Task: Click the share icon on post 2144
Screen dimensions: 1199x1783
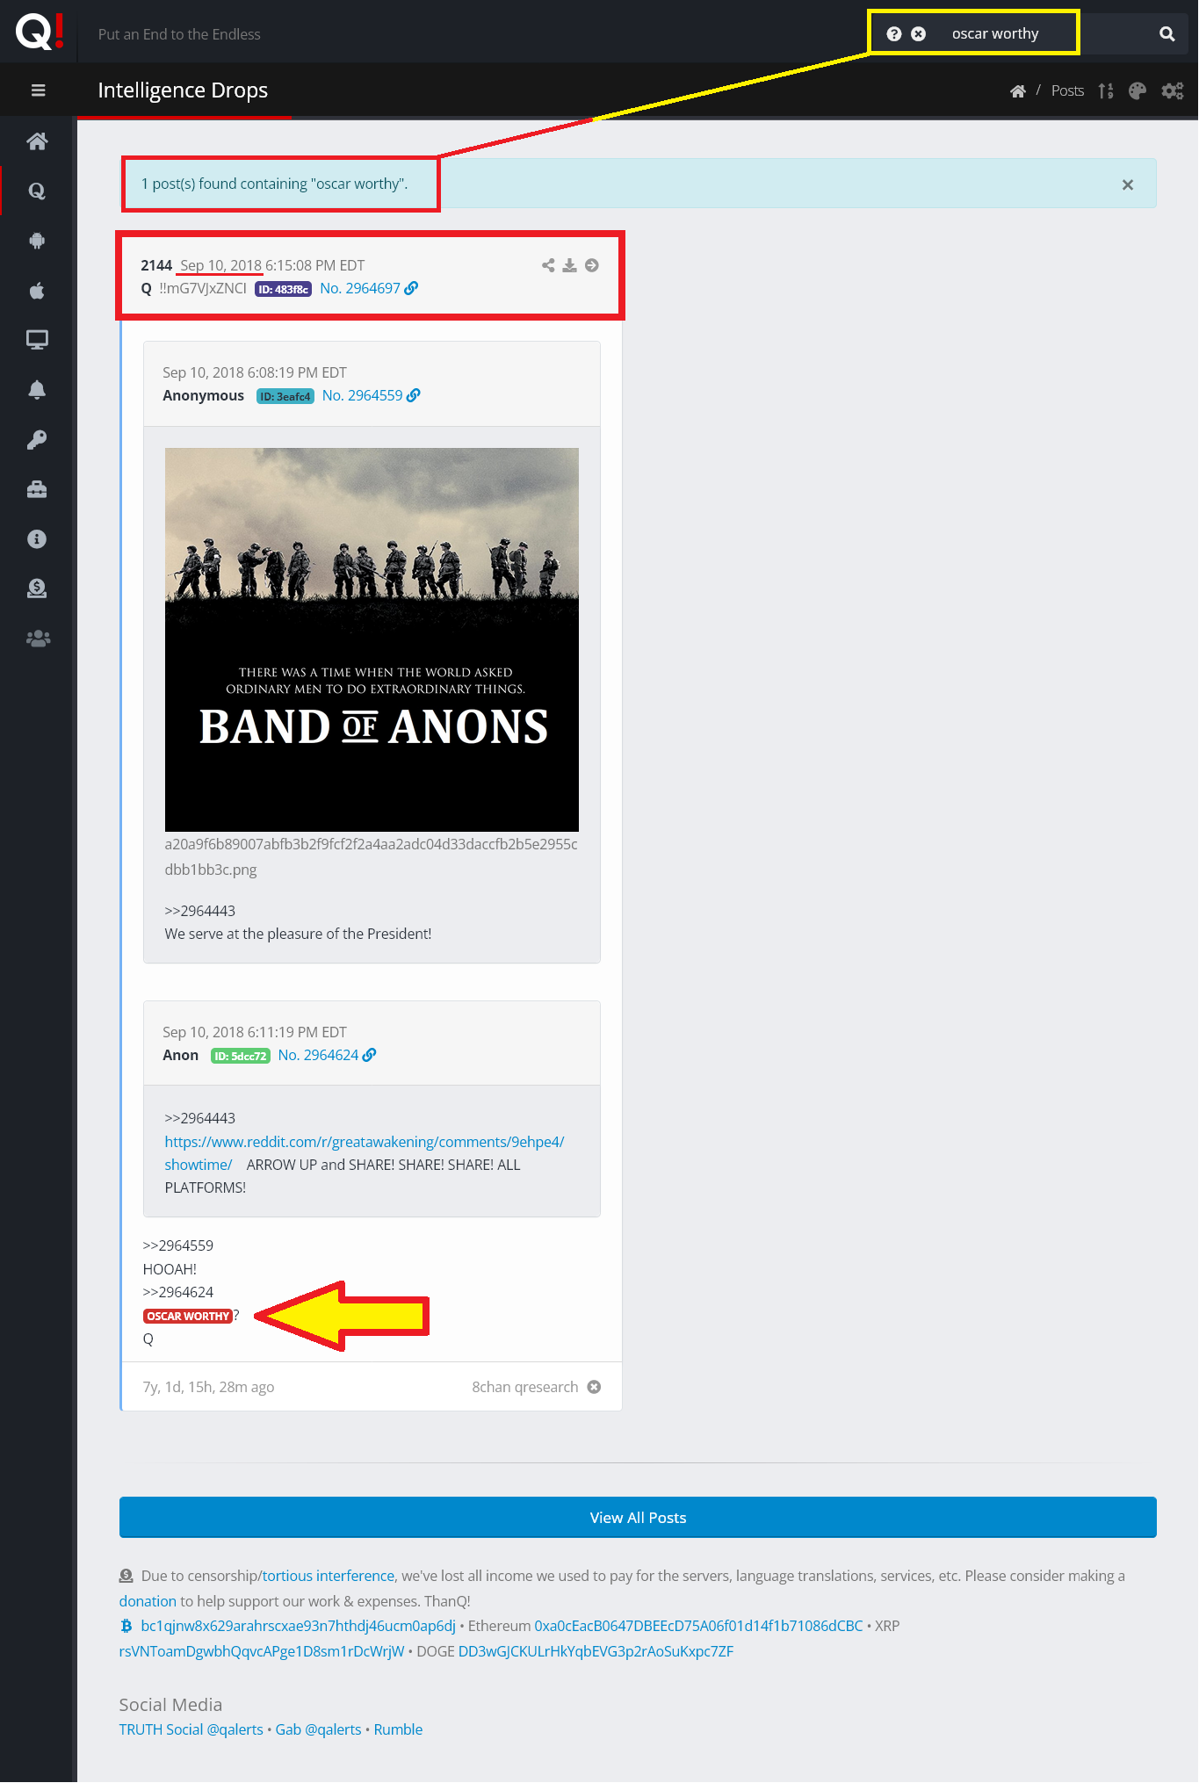Action: click(x=548, y=265)
